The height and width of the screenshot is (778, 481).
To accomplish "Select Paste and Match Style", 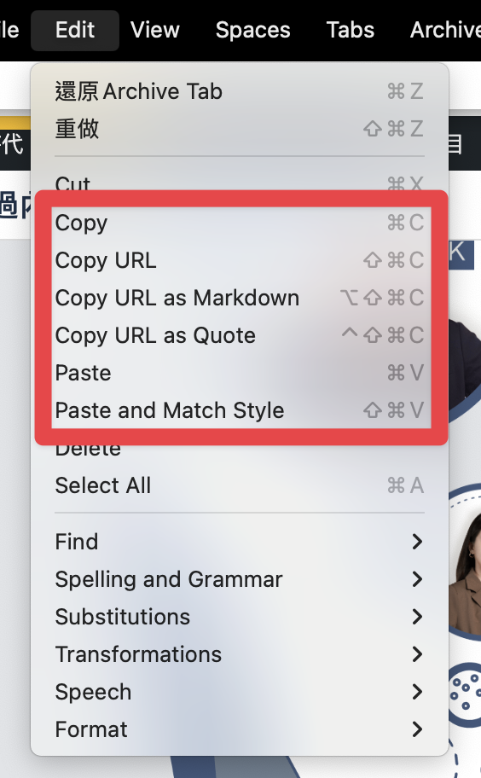I will click(240, 410).
